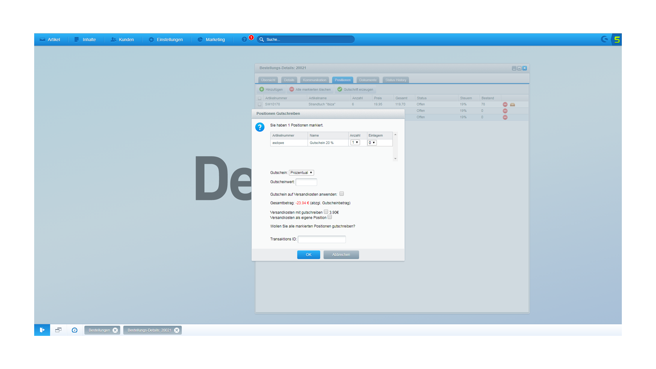
Task: Switch to the Dokumente tab
Action: tap(368, 80)
